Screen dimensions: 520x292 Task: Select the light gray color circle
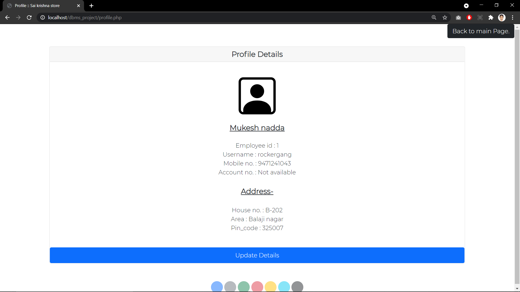tap(230, 287)
